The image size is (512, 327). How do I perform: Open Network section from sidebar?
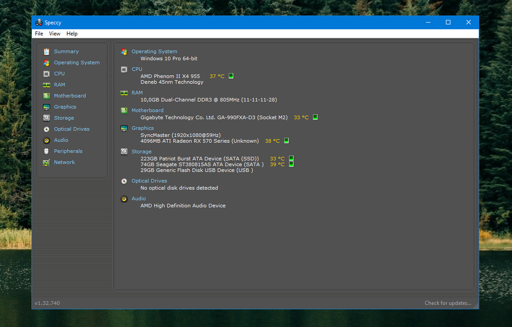coord(64,162)
